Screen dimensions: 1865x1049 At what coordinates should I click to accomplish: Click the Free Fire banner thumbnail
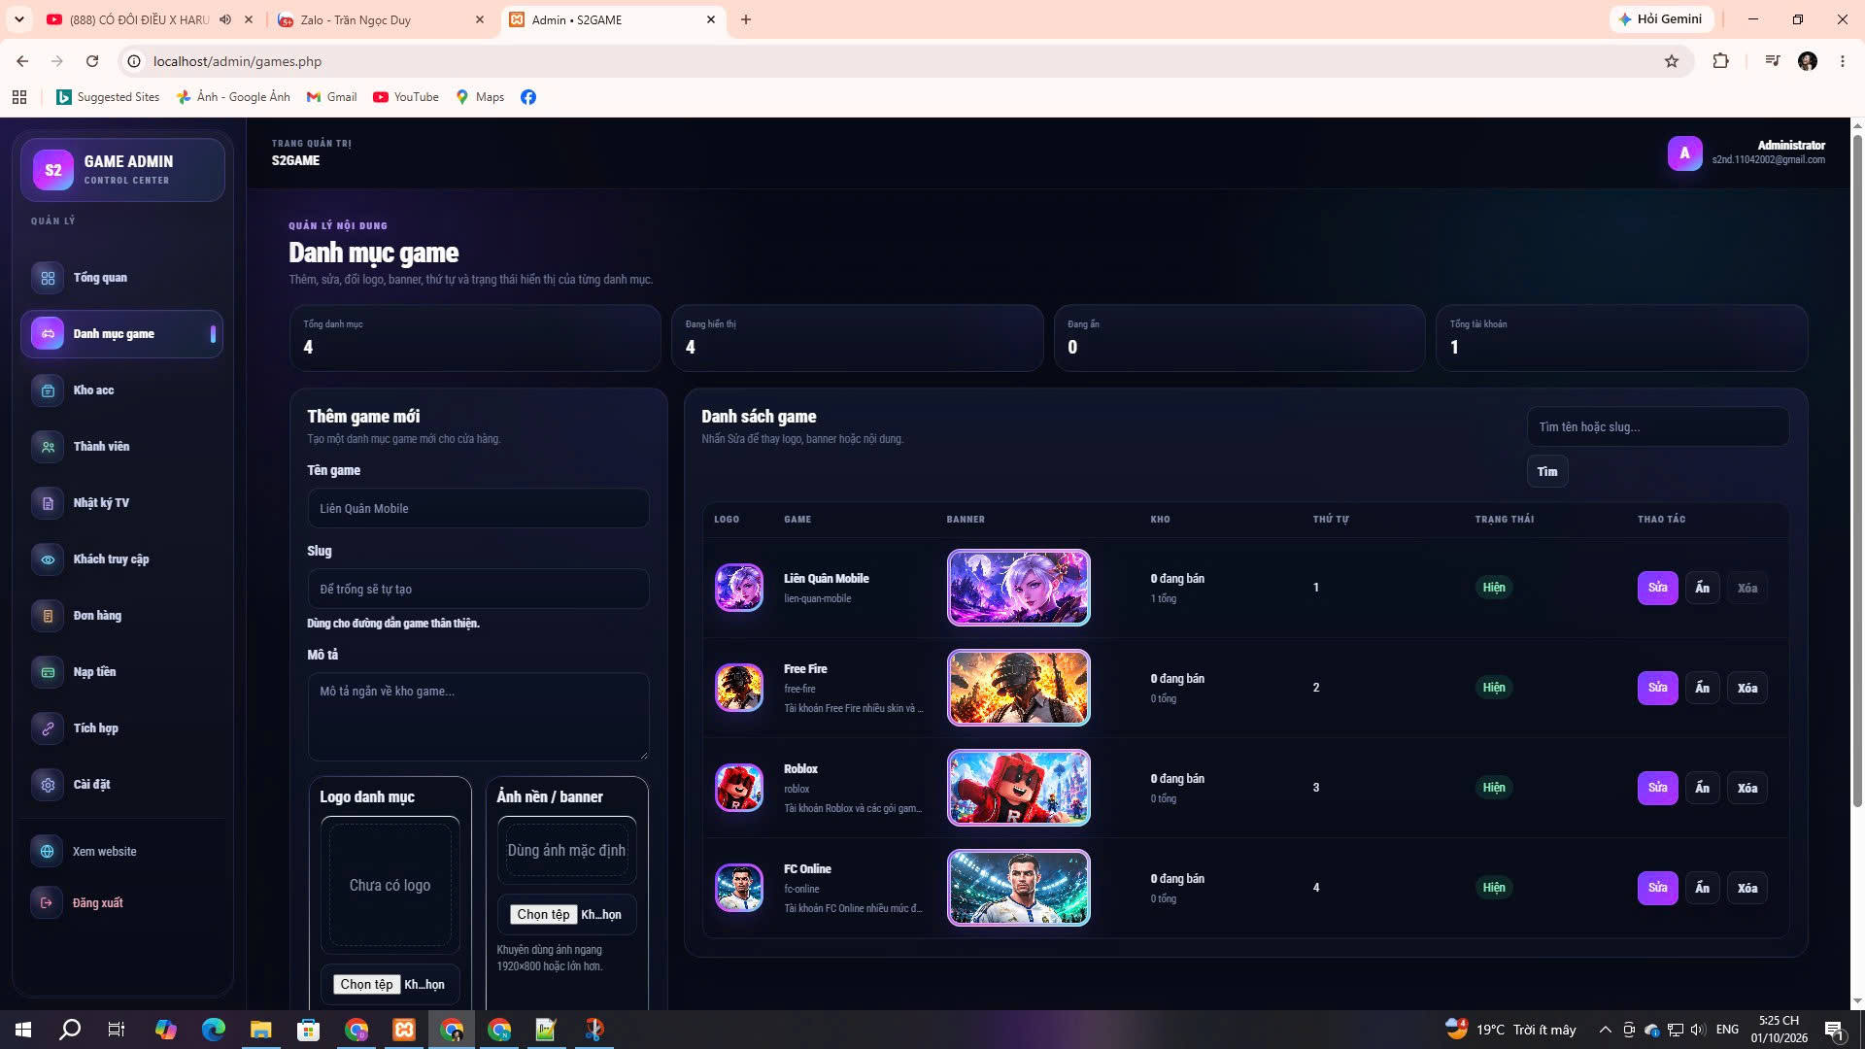[x=1018, y=688]
